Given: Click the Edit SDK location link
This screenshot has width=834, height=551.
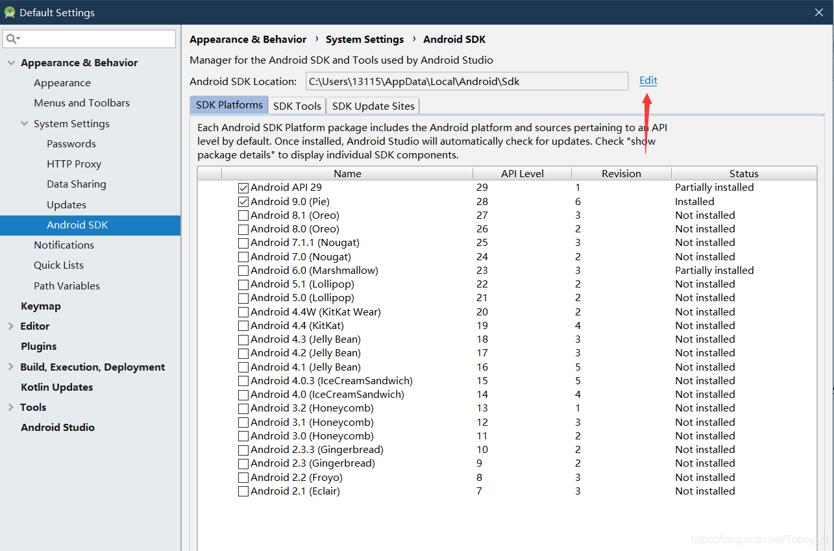Looking at the screenshot, I should pyautogui.click(x=648, y=80).
